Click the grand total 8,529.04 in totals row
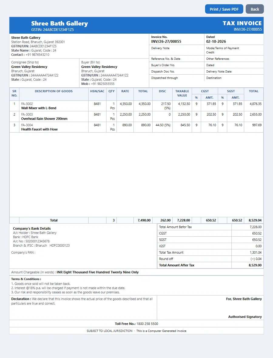 click(x=255, y=220)
